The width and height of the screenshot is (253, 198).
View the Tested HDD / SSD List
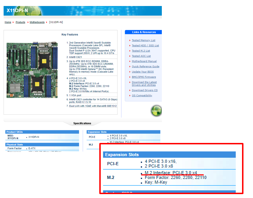click(x=145, y=46)
